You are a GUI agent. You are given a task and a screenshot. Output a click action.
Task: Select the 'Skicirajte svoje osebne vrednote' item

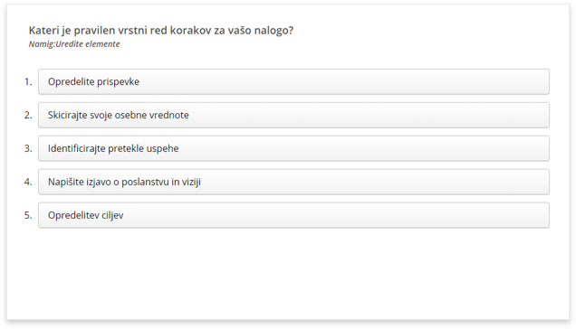pos(293,115)
